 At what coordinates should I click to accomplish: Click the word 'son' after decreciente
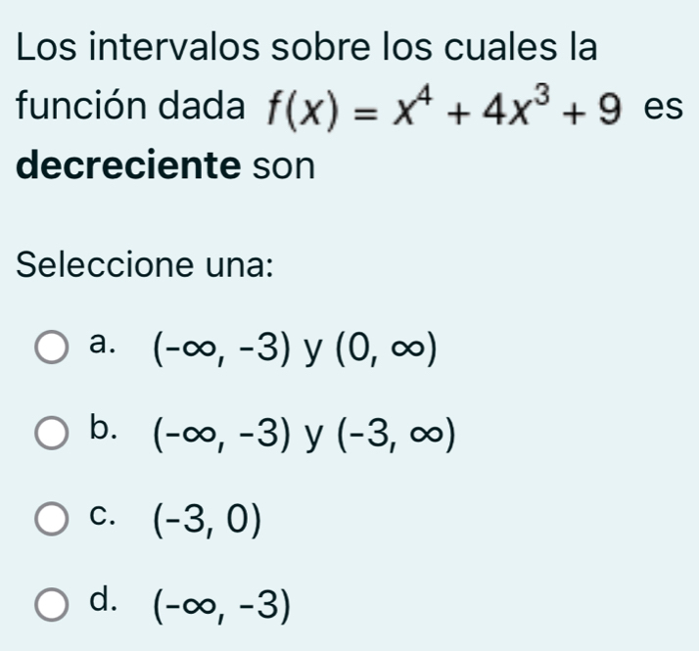(282, 167)
